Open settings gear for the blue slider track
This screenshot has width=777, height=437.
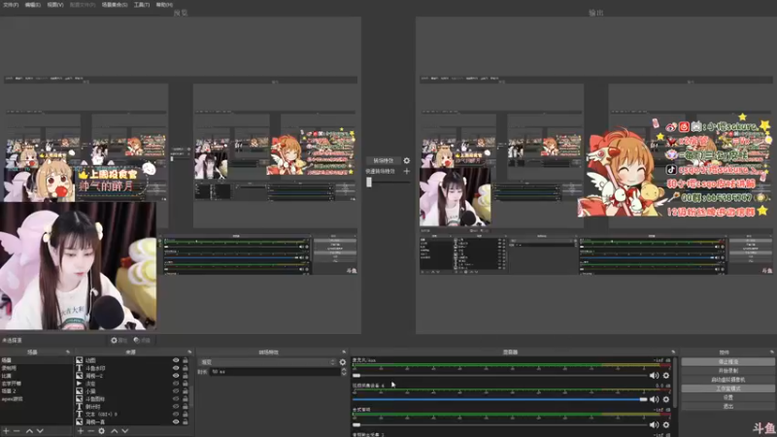click(x=666, y=399)
